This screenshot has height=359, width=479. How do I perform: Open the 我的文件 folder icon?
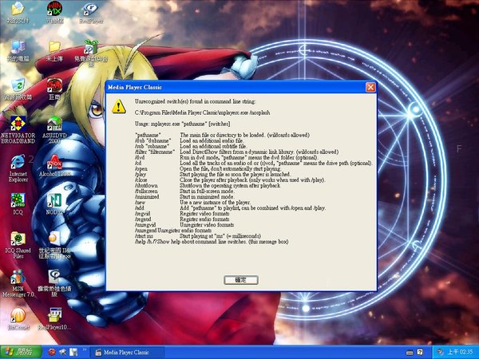click(18, 12)
